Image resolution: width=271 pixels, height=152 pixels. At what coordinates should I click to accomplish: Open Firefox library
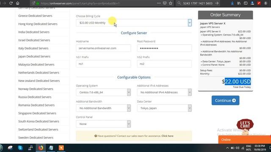(x=239, y=3)
